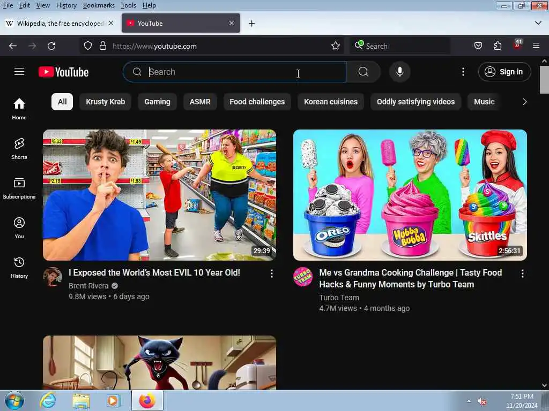
Task: Reload the page with Firefox refresh icon
Action: pyautogui.click(x=51, y=46)
